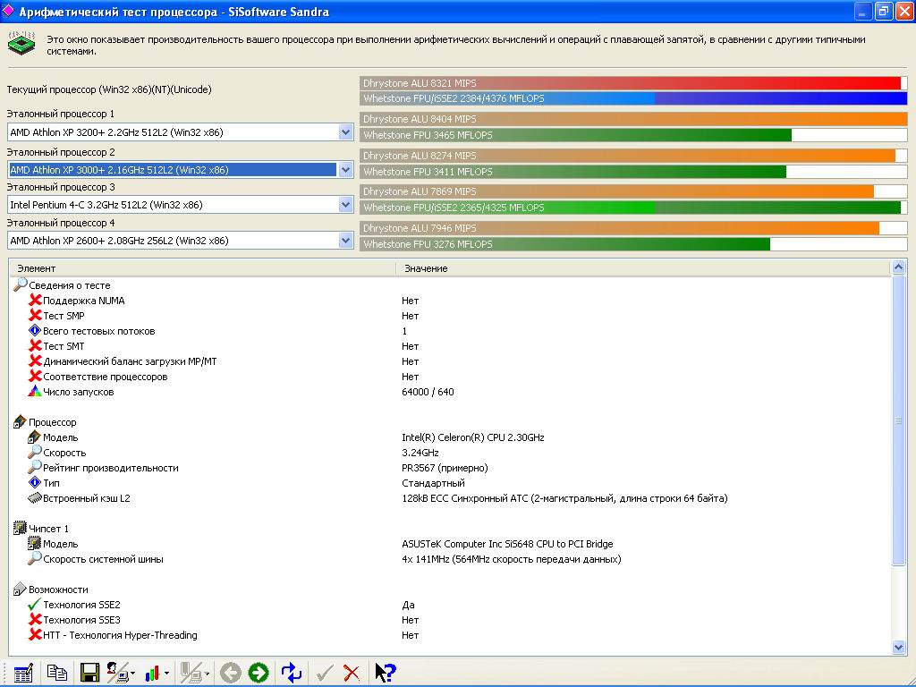The width and height of the screenshot is (916, 687).
Task: Go forward with the green arrow button
Action: (x=259, y=673)
